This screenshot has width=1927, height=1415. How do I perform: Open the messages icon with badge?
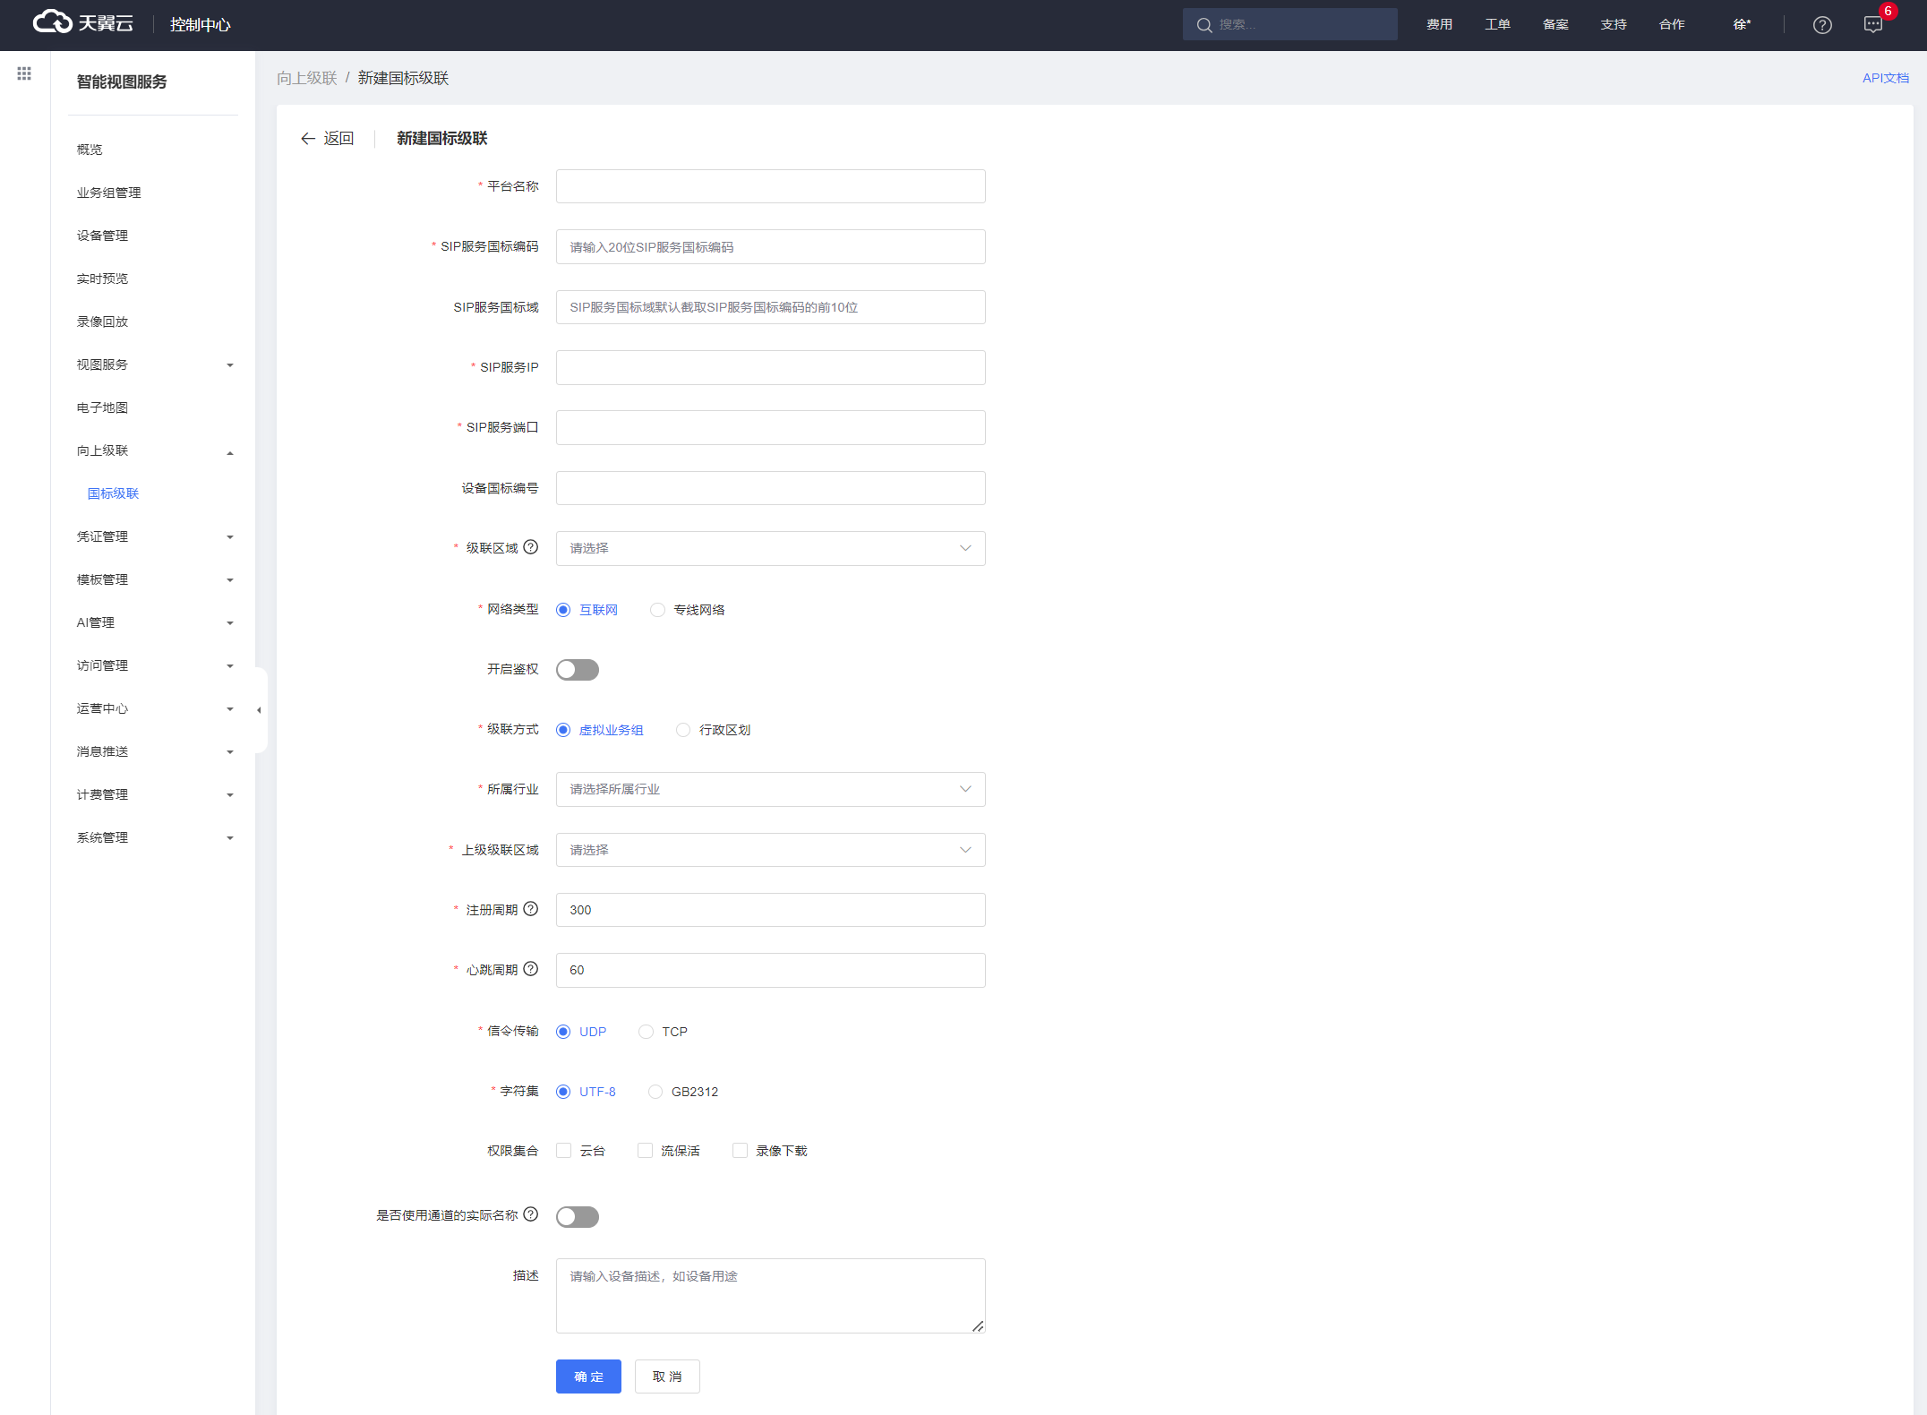1873,25
